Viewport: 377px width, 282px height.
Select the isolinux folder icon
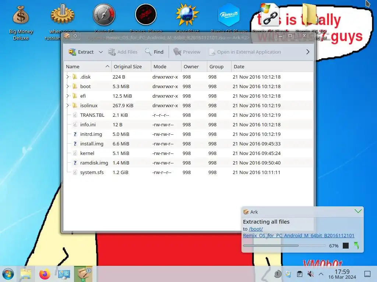[x=75, y=105]
